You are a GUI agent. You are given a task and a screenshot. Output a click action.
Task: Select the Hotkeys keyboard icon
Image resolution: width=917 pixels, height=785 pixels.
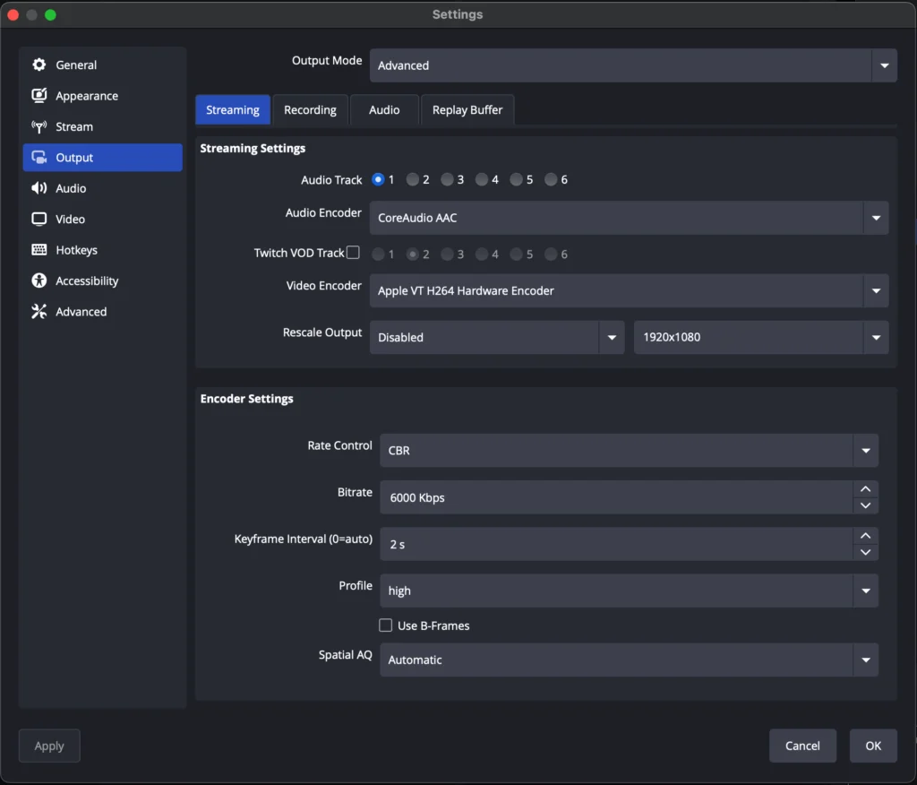point(39,249)
